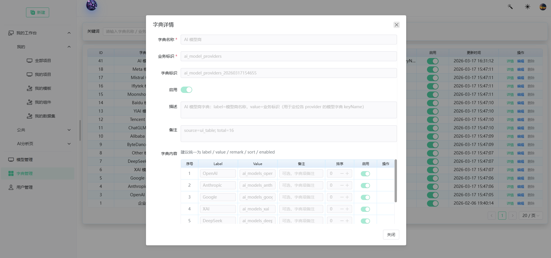Click the Google row remark input
Screen dimensions: 551x258
(x=301, y=197)
